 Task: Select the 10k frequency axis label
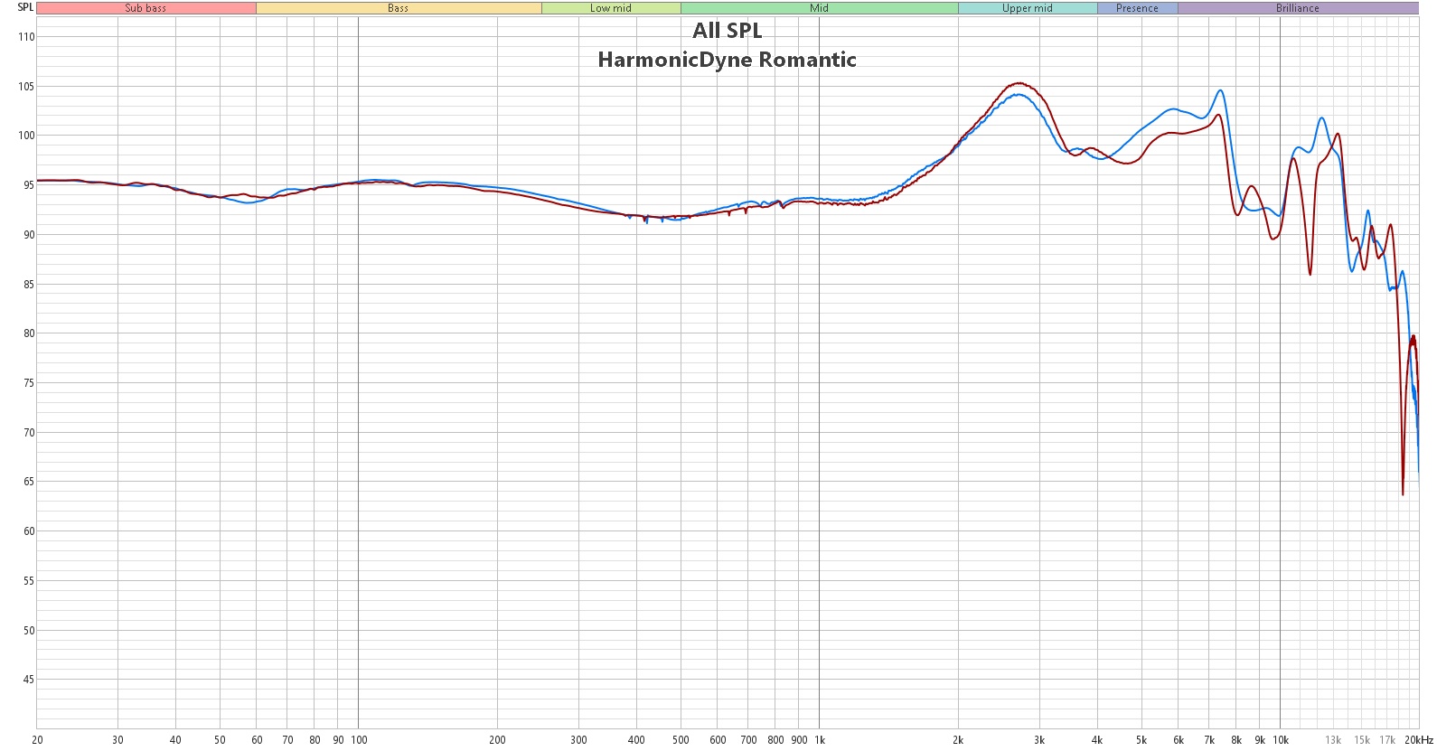tap(1281, 740)
